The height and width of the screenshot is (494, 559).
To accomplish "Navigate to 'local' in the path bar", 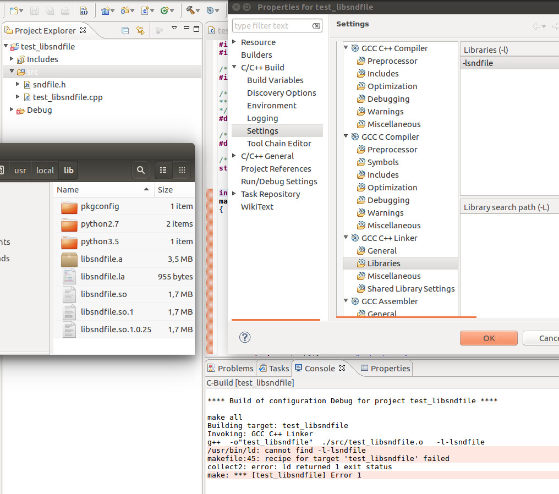I will pos(45,171).
